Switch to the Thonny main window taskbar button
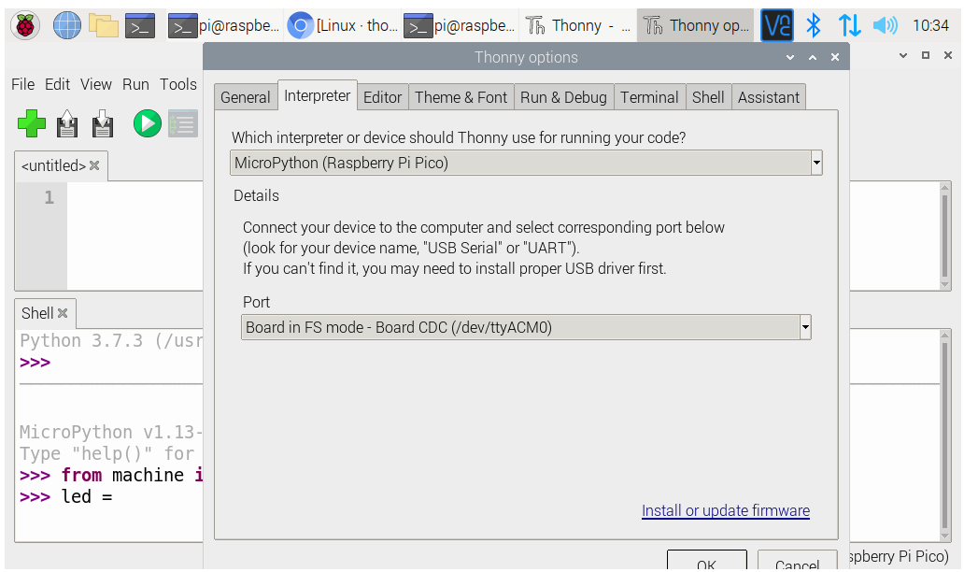 [x=577, y=26]
